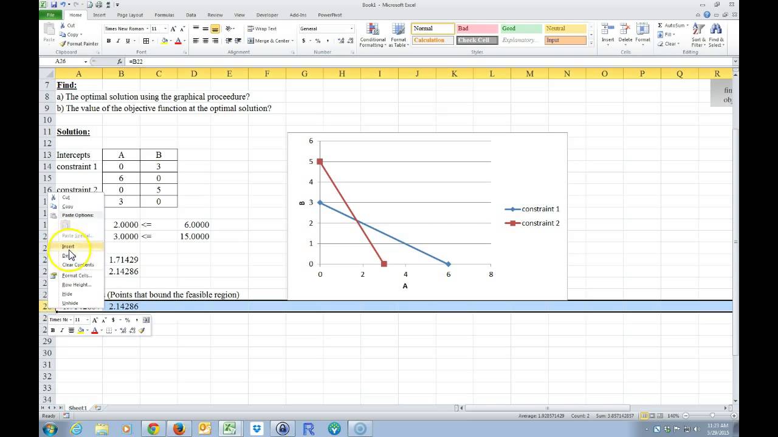778x437 pixels.
Task: Click Format as Table button
Action: click(399, 36)
